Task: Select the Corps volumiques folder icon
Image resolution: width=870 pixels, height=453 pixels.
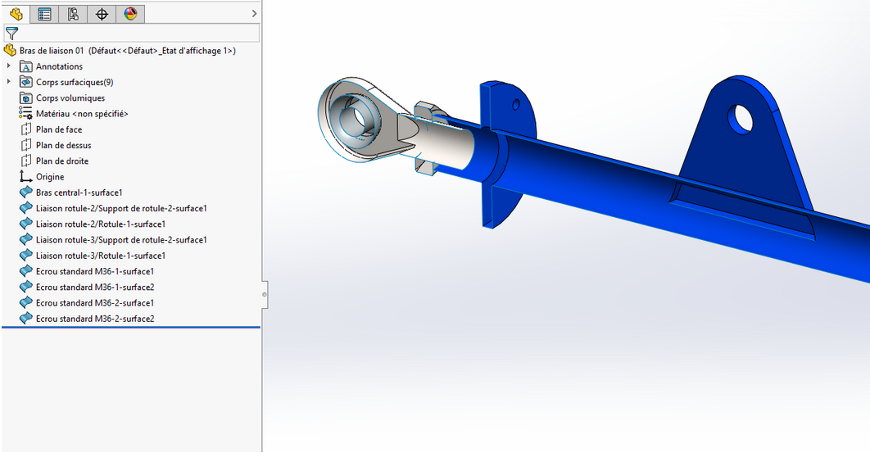Action: (25, 97)
